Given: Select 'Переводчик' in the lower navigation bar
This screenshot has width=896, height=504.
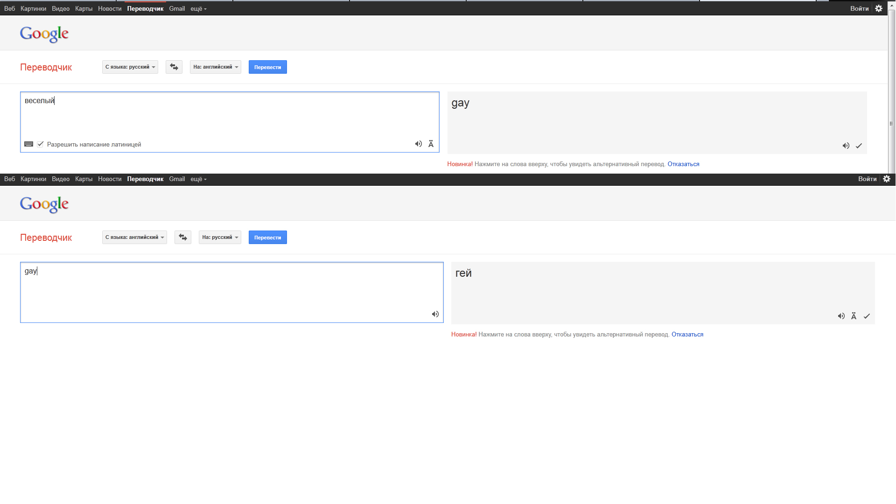Looking at the screenshot, I should tap(145, 179).
